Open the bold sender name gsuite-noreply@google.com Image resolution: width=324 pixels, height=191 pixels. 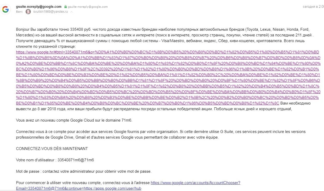click(39, 6)
